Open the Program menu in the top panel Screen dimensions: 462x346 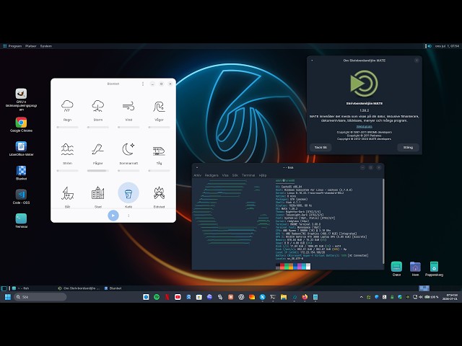pos(12,46)
